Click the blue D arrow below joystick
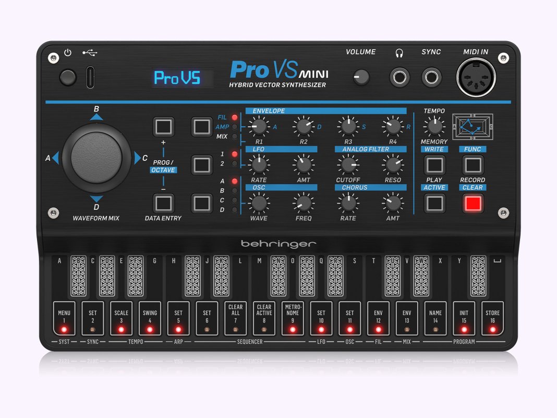This screenshot has width=557, height=418. tap(96, 198)
